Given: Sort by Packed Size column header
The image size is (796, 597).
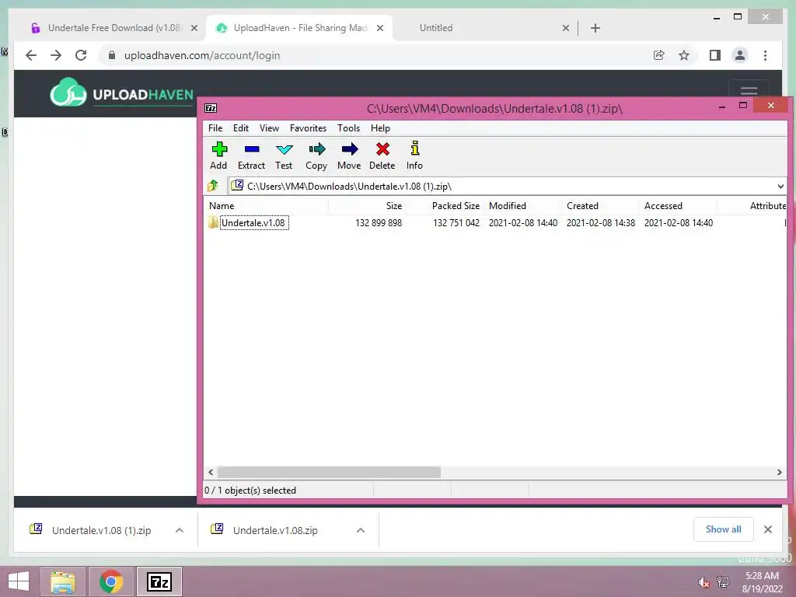Looking at the screenshot, I should point(445,205).
